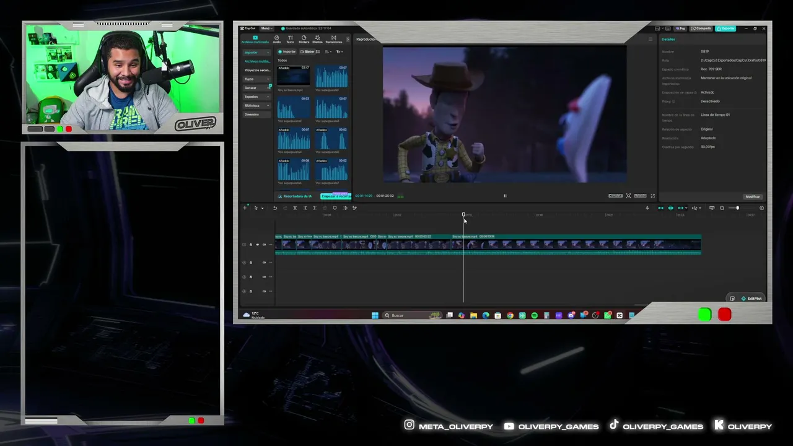The height and width of the screenshot is (446, 793).
Task: Select Dreamina in the sidebar
Action: tap(256, 114)
